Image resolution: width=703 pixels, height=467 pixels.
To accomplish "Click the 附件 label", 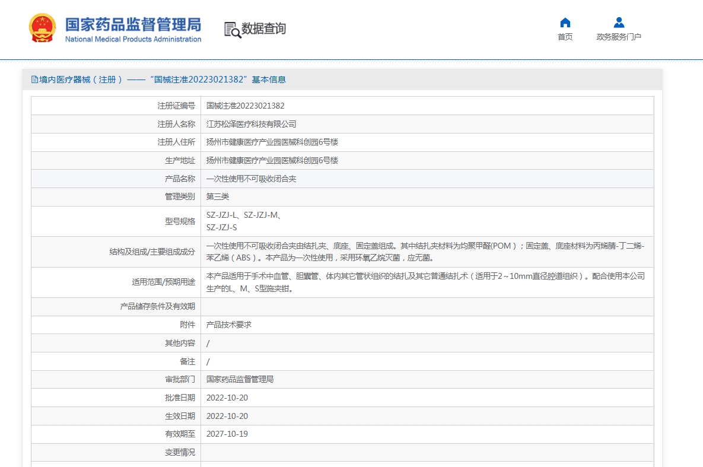I will (x=187, y=325).
